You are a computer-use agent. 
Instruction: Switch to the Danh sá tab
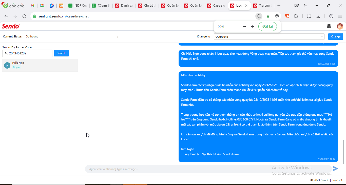click(124, 6)
